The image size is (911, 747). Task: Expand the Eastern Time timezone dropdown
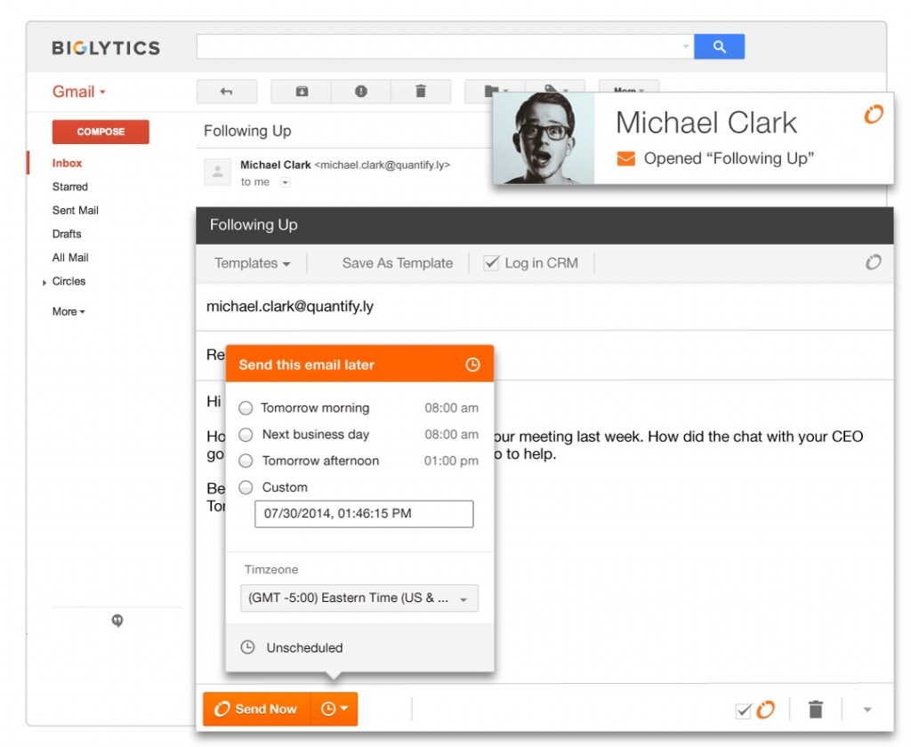click(359, 598)
